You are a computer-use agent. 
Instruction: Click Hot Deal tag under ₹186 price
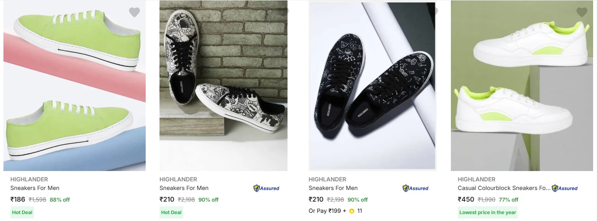(x=22, y=212)
